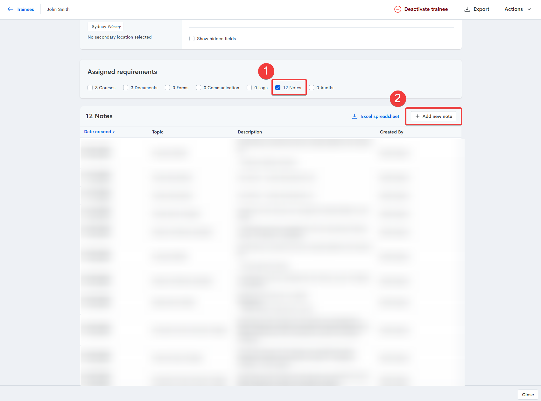Screen dimensions: 541x401
Task: Click the Excel spreadsheet download icon
Action: 354,116
